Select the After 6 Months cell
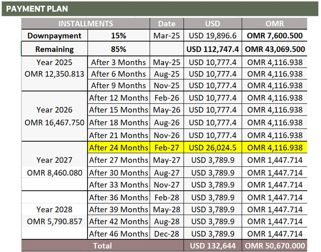The image size is (321, 252). pos(118,74)
